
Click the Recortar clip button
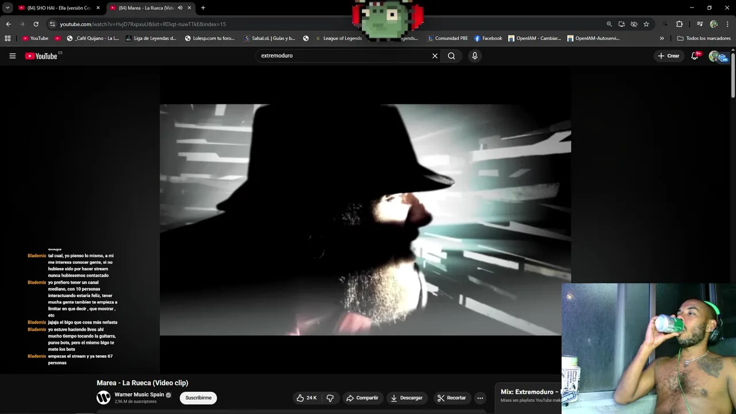pyautogui.click(x=451, y=398)
